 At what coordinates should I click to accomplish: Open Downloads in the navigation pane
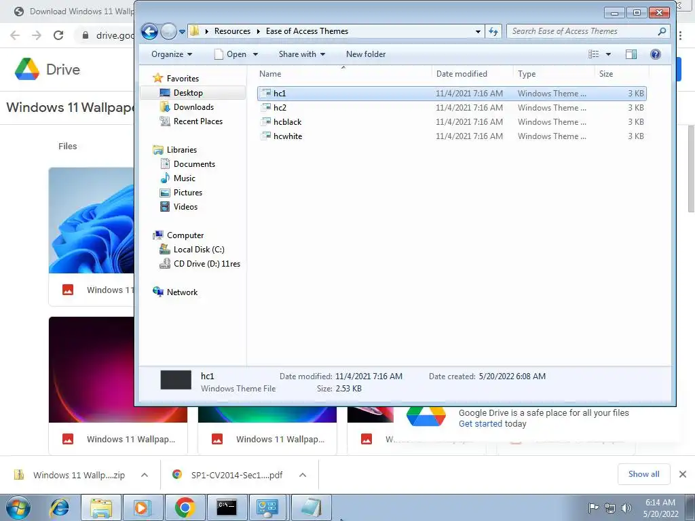(193, 107)
